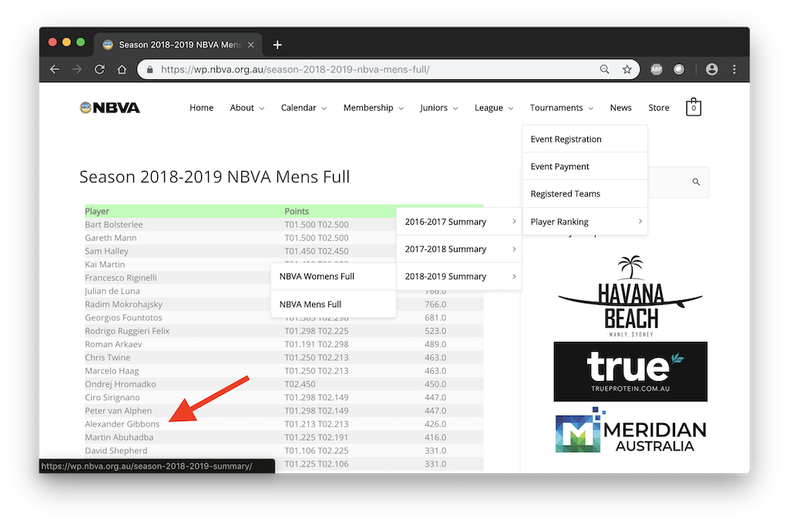Click the Points column header
Viewport: 789px width, 525px height.
(297, 211)
